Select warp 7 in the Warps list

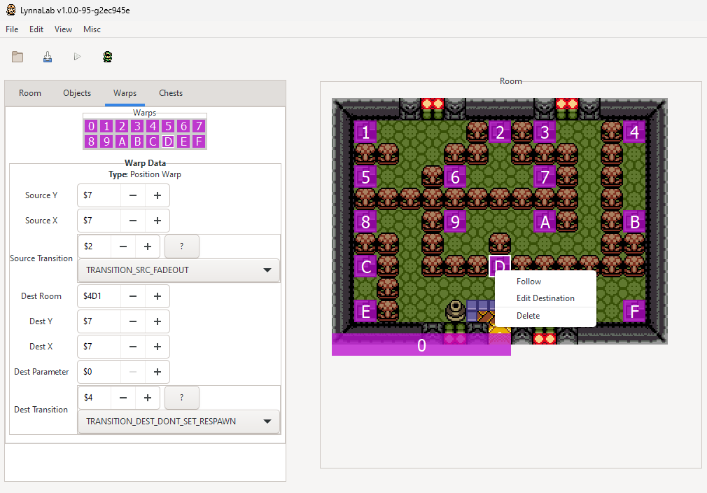(x=199, y=126)
